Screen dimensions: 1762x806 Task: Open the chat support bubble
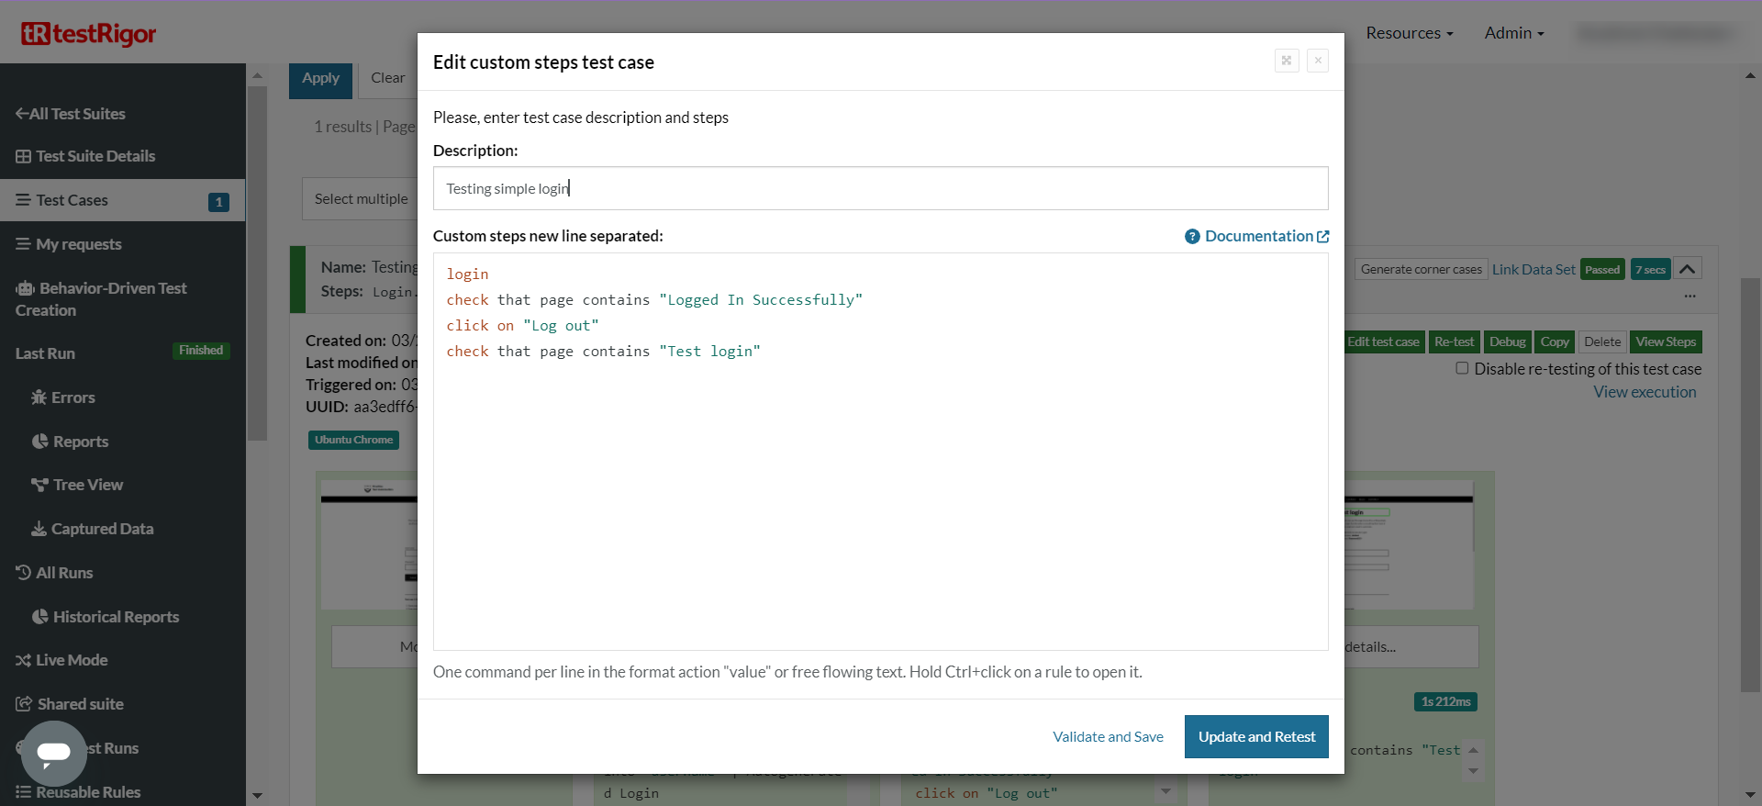point(54,753)
